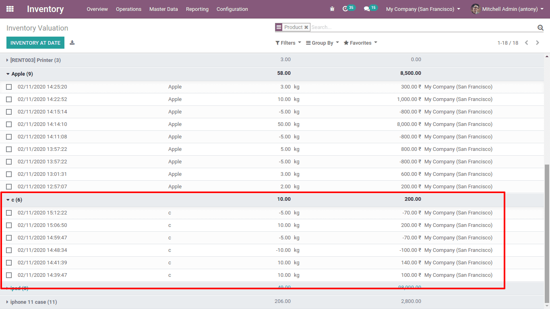The height and width of the screenshot is (309, 550).
Task: Open record dated 02/11/2020 14:48:34
Action: tap(42, 250)
